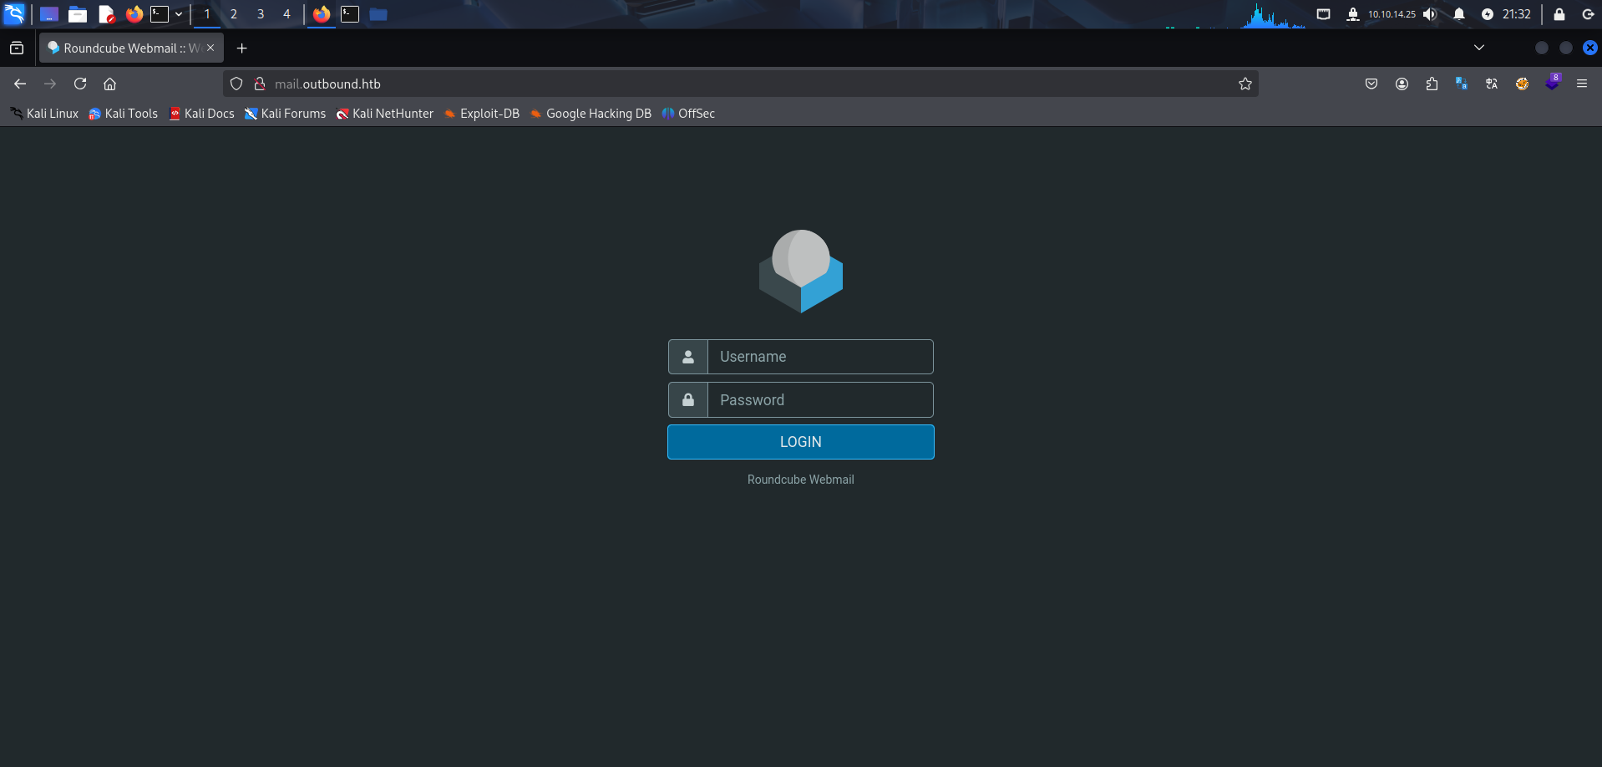1602x767 pixels.
Task: Click the orange cookie extension icon
Action: click(1522, 84)
